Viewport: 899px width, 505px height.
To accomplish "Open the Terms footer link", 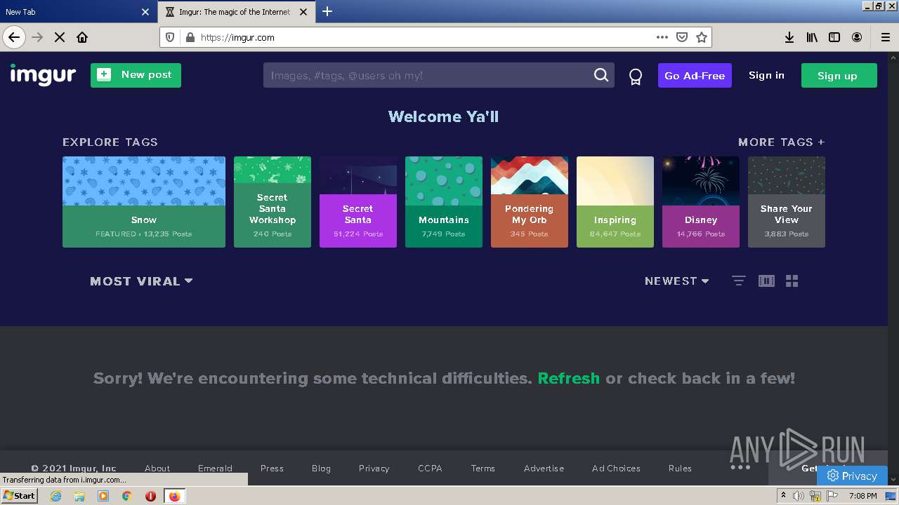I will 483,468.
